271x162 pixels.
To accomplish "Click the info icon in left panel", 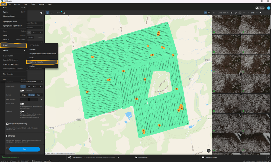I will [x=41, y=13].
